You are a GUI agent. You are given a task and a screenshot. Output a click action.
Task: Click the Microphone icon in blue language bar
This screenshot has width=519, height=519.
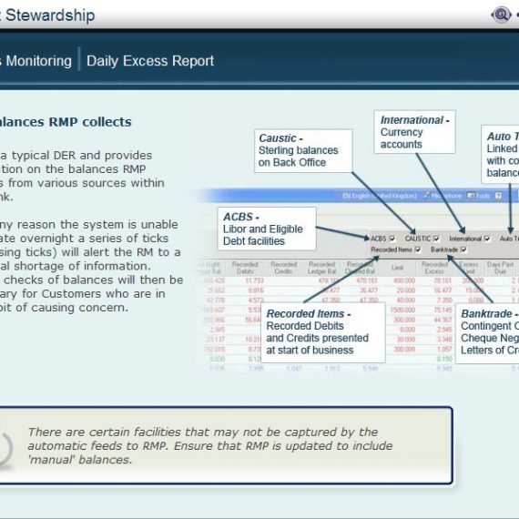tap(427, 196)
